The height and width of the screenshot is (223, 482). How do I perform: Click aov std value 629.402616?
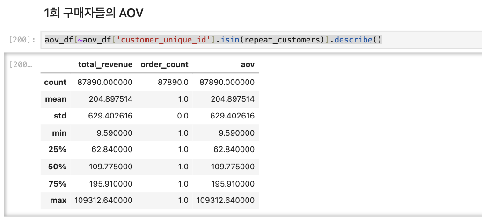[233, 116]
